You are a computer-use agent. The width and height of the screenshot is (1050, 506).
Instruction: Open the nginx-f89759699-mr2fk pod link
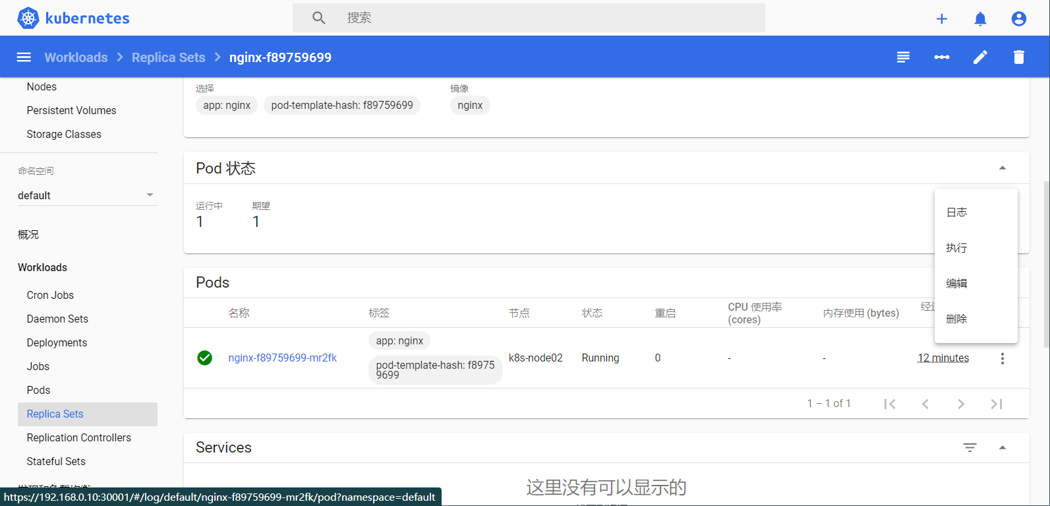283,358
